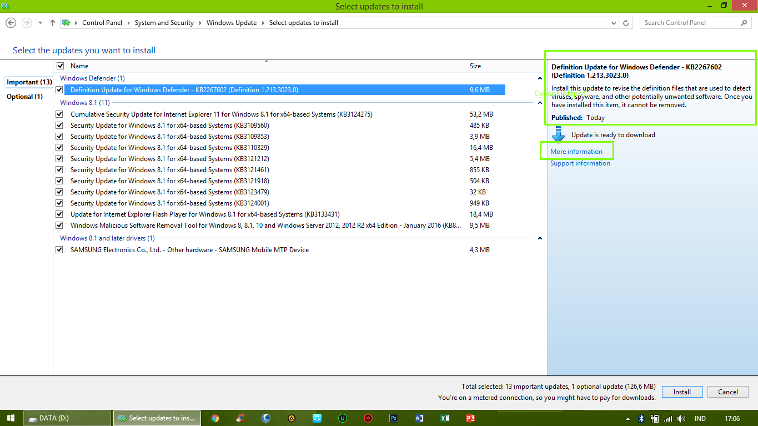
Task: Launch Microsoft Excel from the taskbar
Action: pos(444,418)
